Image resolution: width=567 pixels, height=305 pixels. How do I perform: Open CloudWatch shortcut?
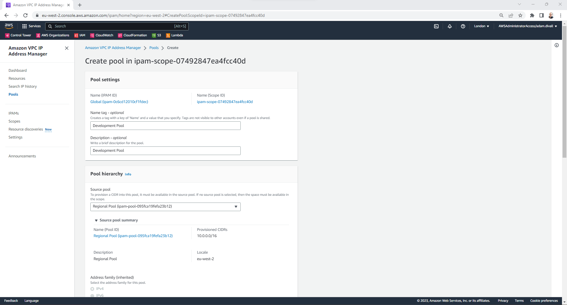tap(102, 35)
